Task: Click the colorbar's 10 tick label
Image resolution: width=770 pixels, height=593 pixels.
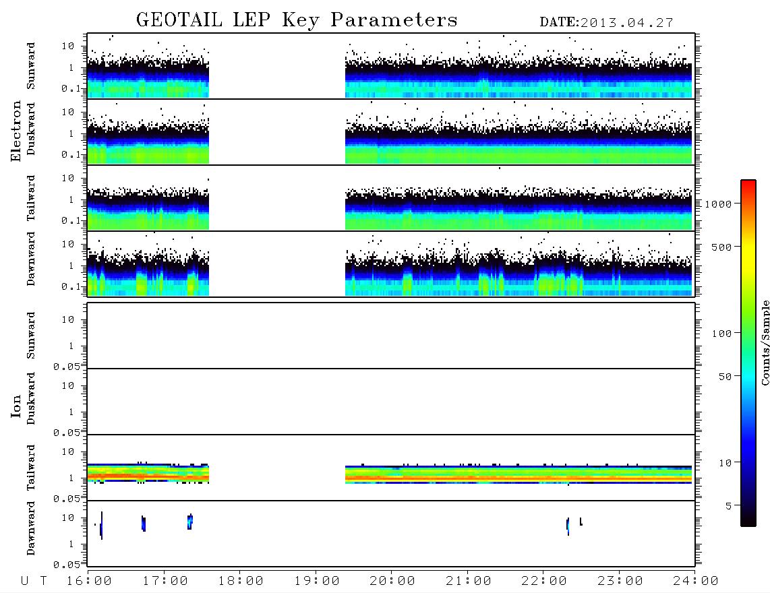Action: [725, 463]
